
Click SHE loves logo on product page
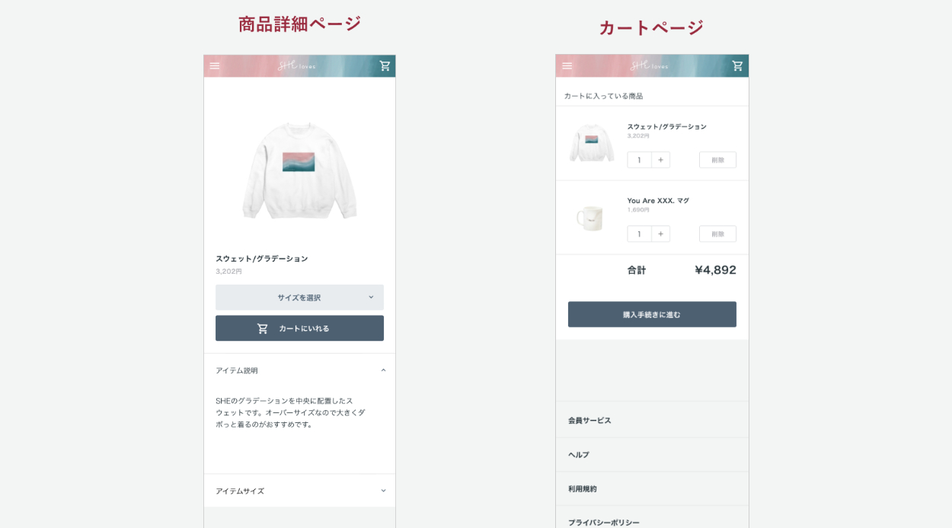pyautogui.click(x=297, y=66)
